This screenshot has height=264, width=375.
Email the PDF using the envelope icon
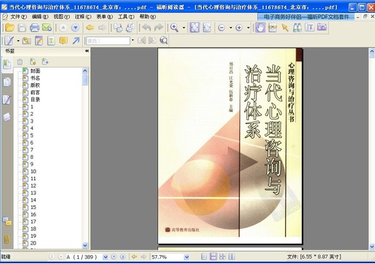coord(47,28)
